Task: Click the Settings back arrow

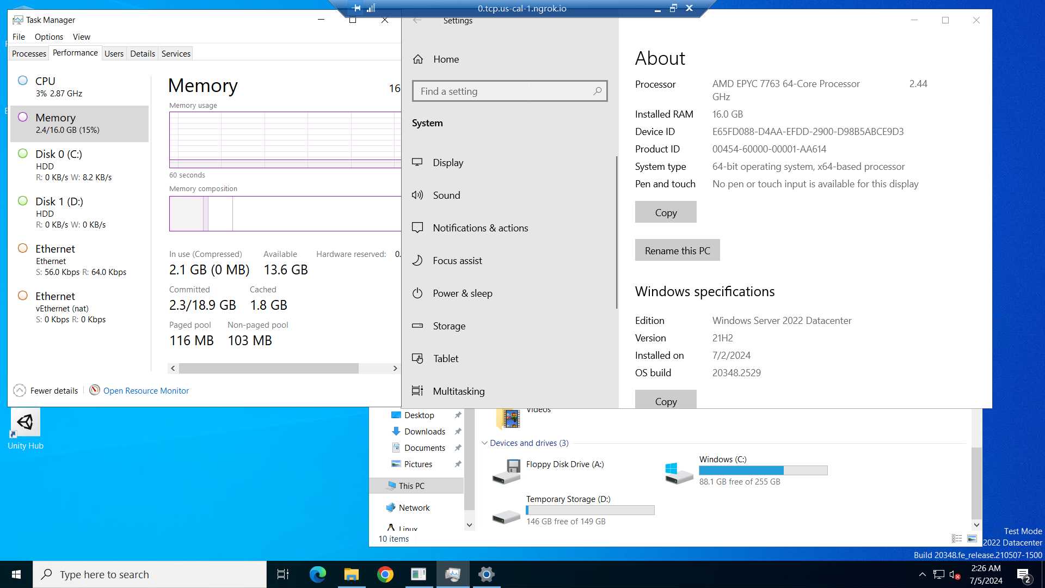Action: [x=417, y=20]
